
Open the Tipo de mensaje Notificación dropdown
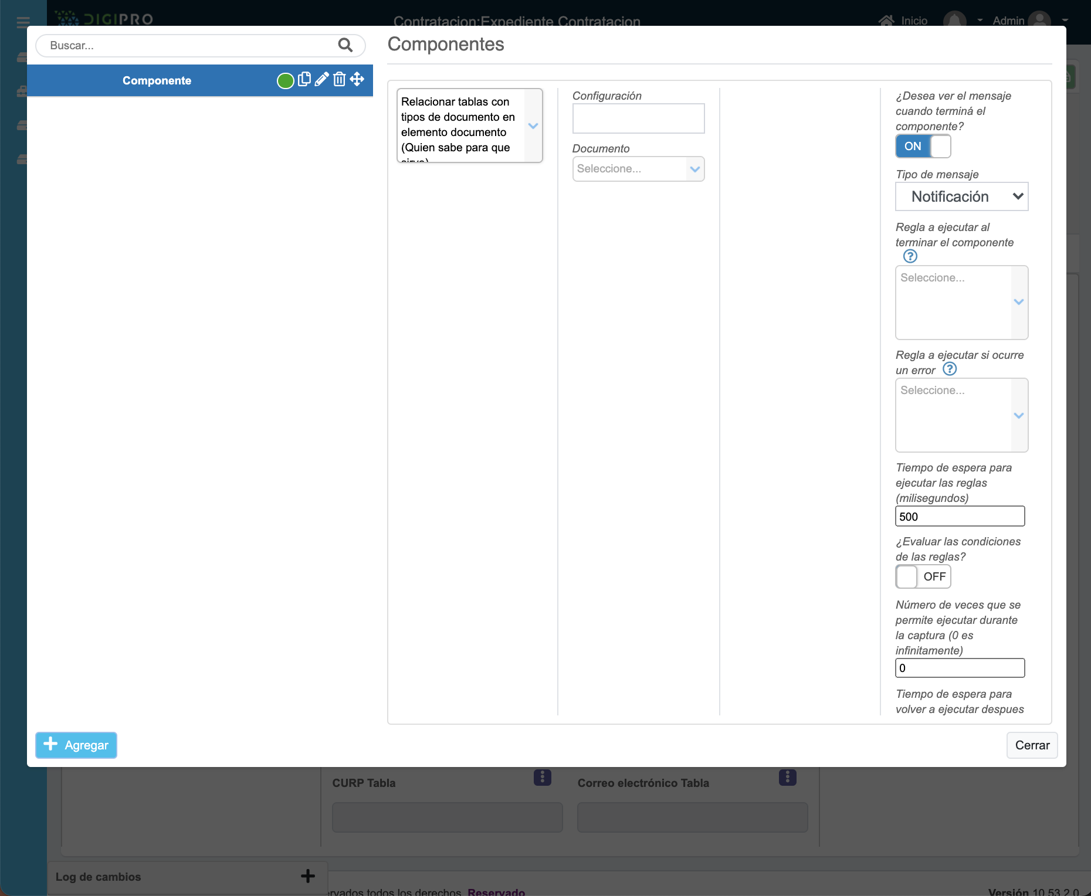(x=961, y=196)
